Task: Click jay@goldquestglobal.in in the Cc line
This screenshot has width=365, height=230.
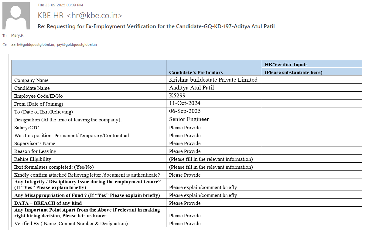Action: point(77,45)
